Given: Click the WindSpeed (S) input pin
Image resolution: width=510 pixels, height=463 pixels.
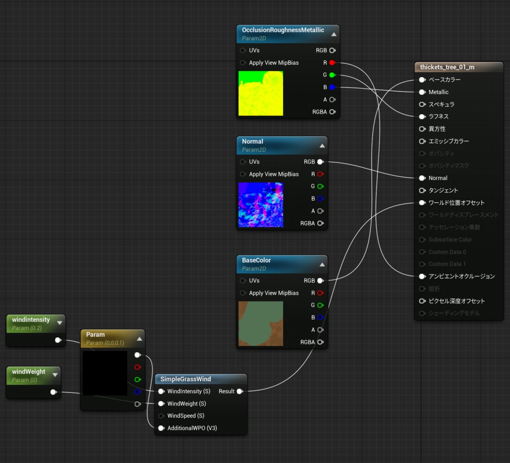Looking at the screenshot, I should click(x=161, y=416).
